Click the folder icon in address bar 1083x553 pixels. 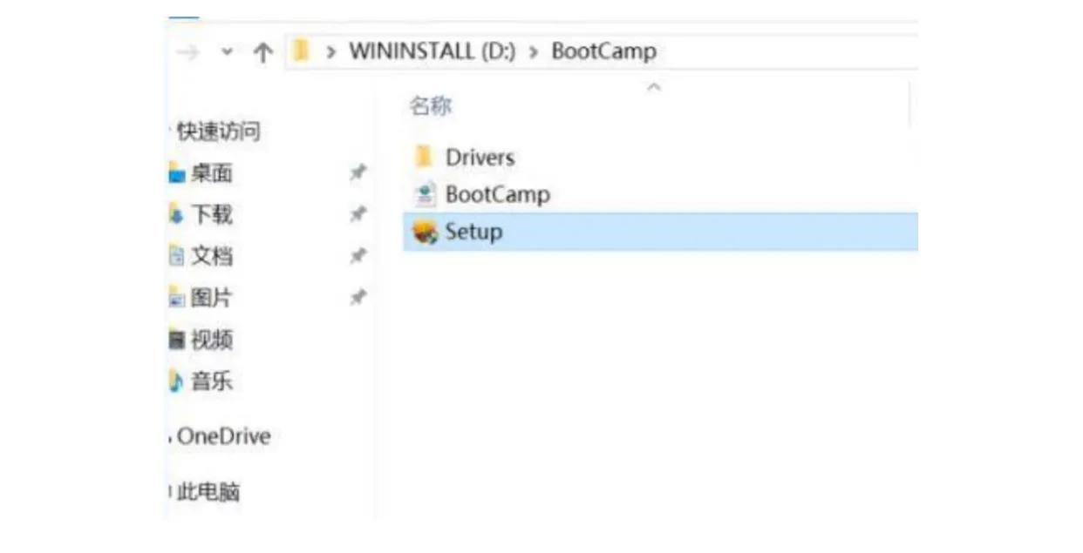coord(301,51)
